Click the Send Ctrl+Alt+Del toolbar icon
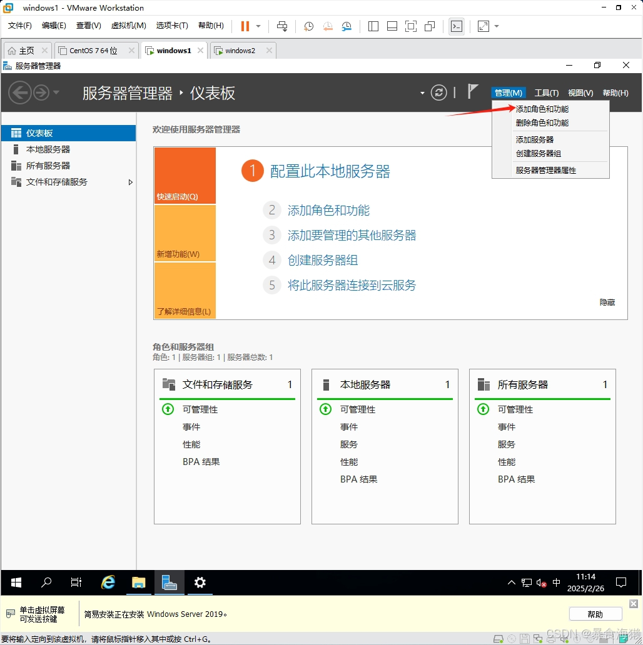Viewport: 643px width, 645px height. pyautogui.click(x=282, y=26)
